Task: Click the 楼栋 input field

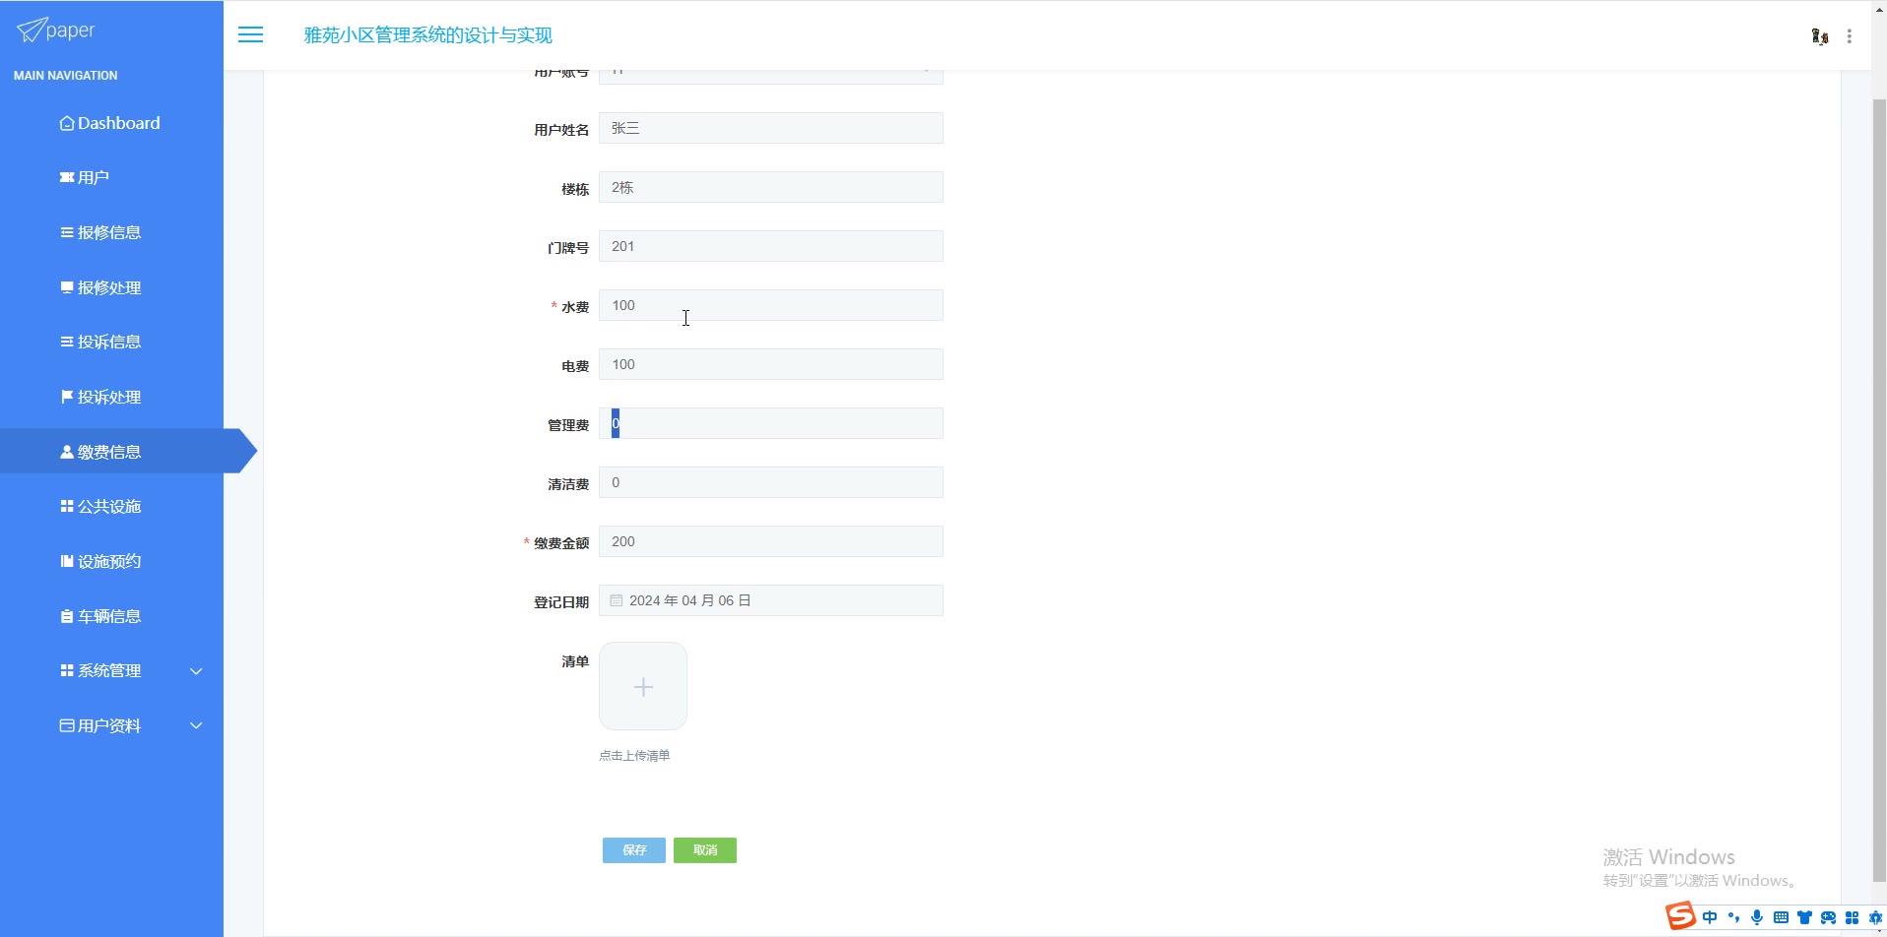Action: point(771,187)
